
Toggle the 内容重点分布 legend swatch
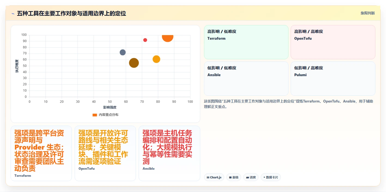(95, 115)
